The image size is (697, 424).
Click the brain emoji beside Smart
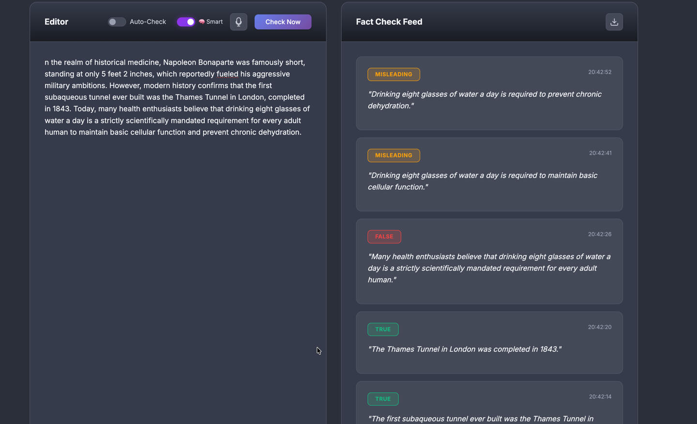201,22
